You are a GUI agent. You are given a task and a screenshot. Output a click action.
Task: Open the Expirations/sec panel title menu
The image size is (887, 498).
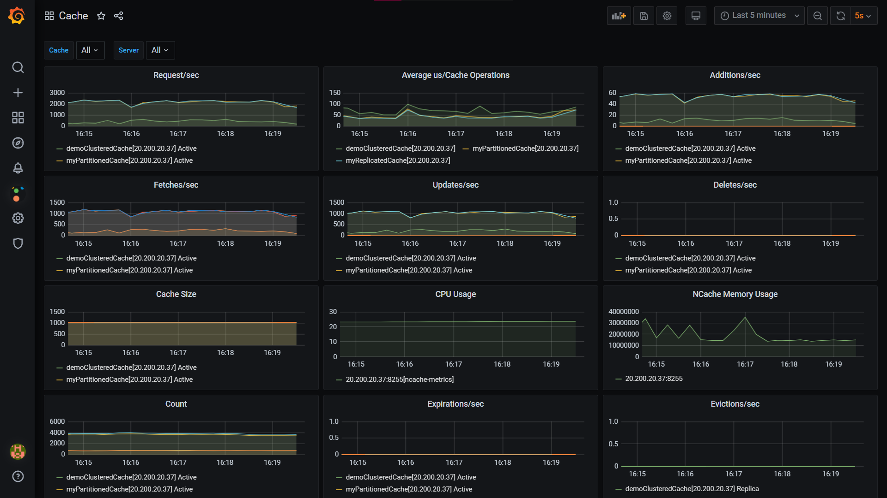pos(456,404)
